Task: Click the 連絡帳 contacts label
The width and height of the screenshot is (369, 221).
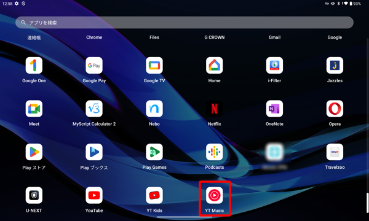Action: (x=34, y=37)
